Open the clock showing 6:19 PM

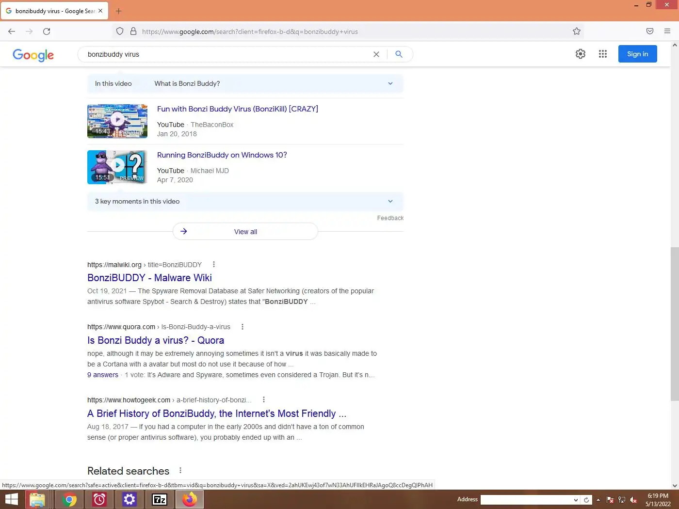pyautogui.click(x=658, y=500)
